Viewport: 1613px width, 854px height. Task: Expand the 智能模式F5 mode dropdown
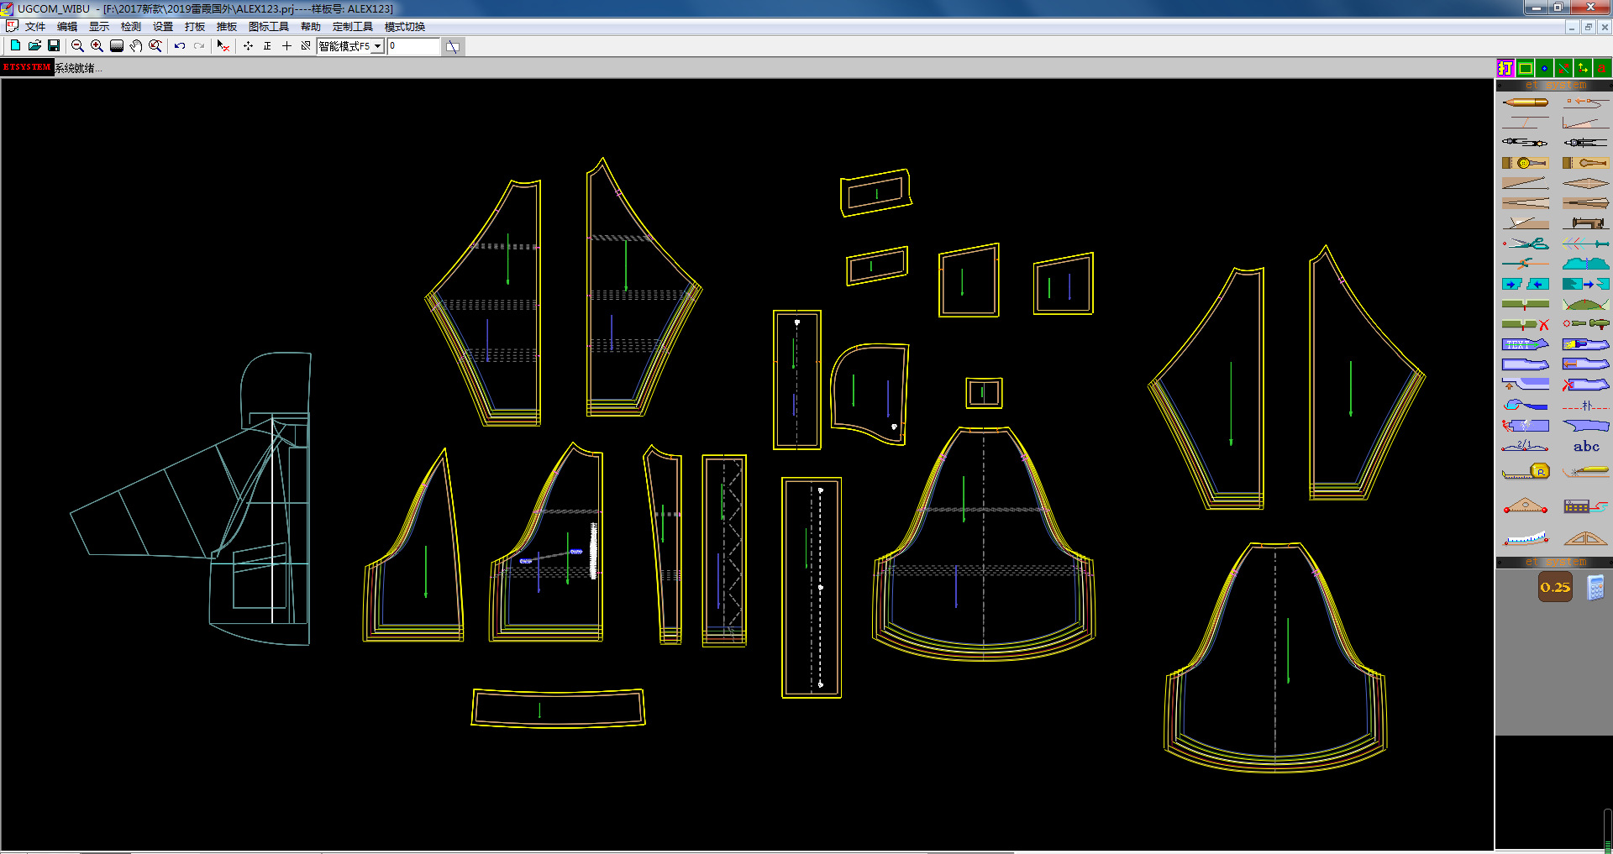[377, 46]
